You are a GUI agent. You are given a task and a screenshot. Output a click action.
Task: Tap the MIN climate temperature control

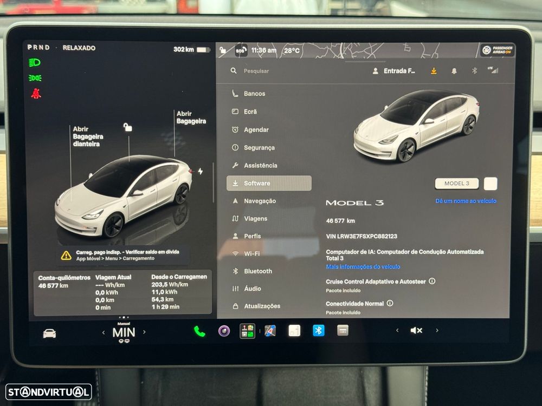tap(124, 332)
